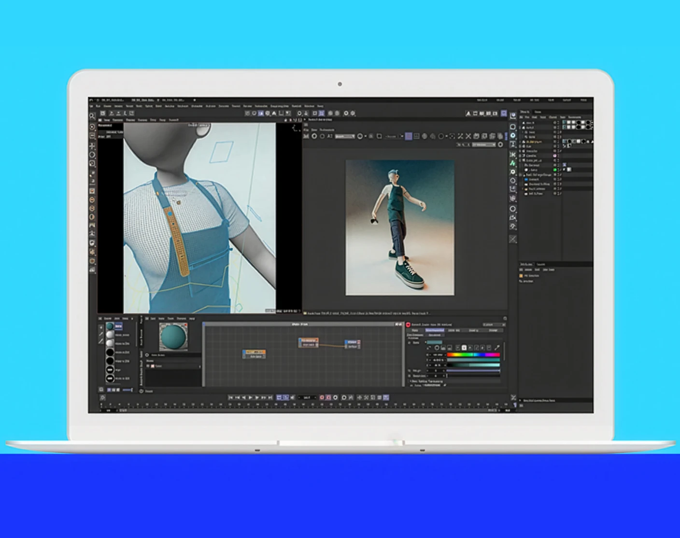The height and width of the screenshot is (538, 680).
Task: Click the red Redshift icon in attribute header
Action: point(408,325)
